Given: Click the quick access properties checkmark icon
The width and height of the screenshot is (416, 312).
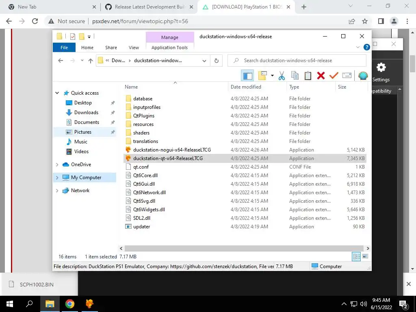Looking at the screenshot, I should (x=72, y=37).
